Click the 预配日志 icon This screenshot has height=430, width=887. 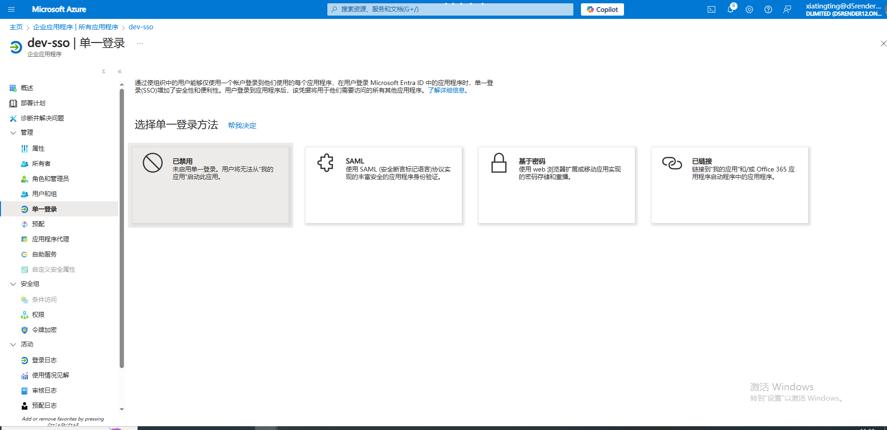click(x=25, y=406)
